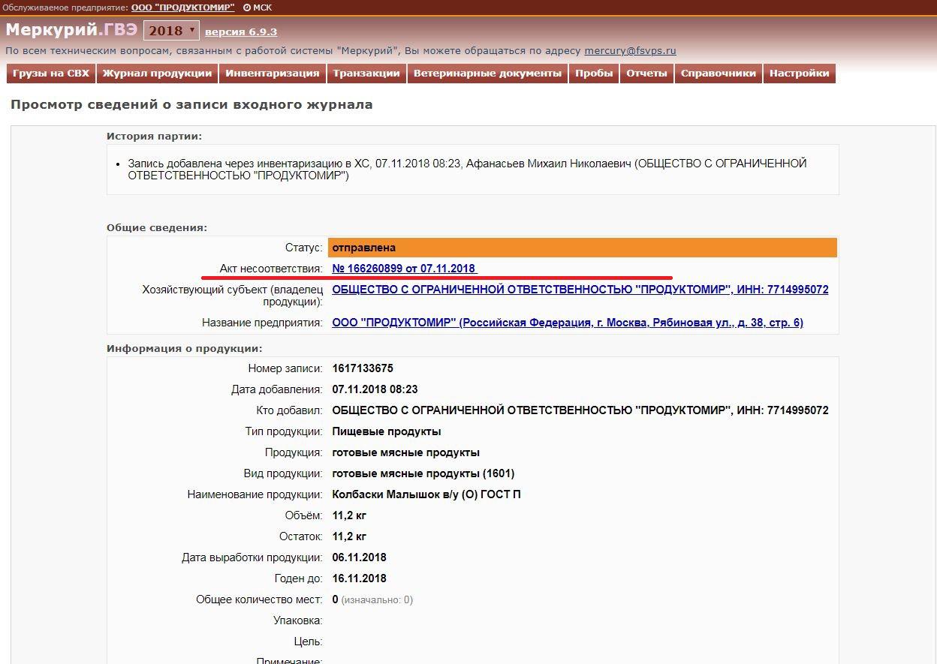
Task: Open the owner link with ИНН 7714995072
Action: click(580, 290)
